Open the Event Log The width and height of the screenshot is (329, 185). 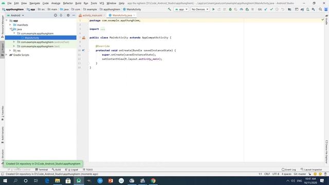(289, 170)
